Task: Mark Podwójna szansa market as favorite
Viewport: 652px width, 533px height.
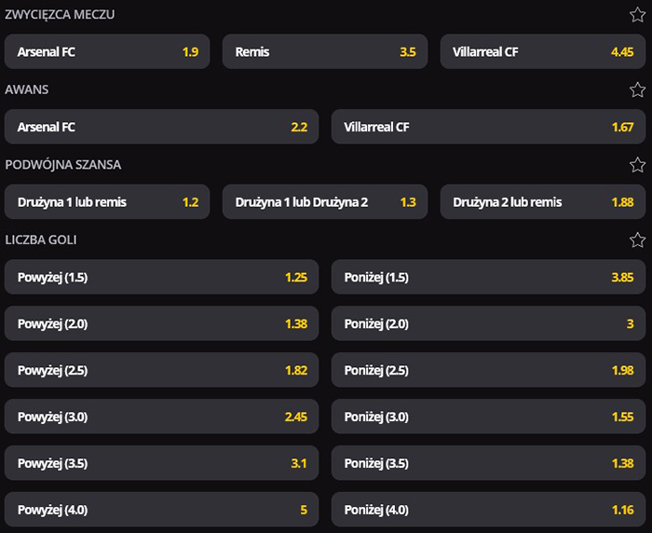Action: click(x=637, y=165)
